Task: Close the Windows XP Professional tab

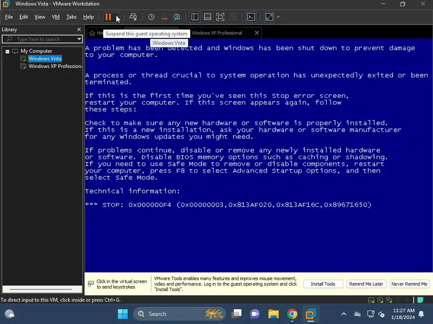Action: 257,33
